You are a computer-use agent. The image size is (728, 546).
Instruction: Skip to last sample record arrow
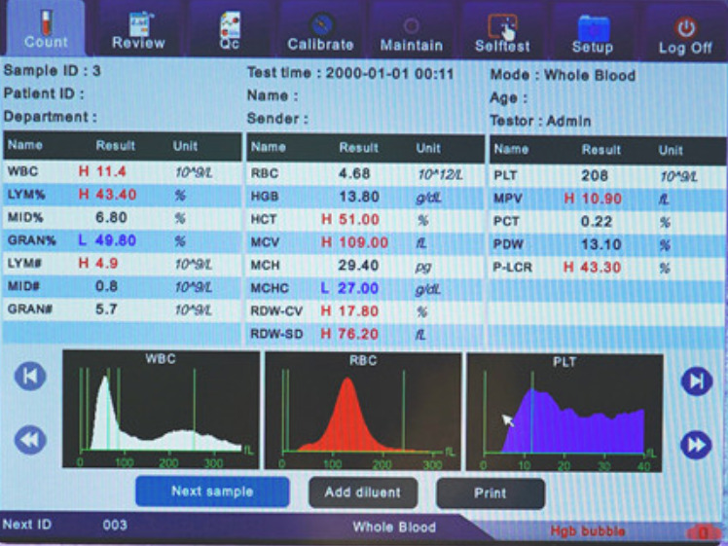coord(696,381)
